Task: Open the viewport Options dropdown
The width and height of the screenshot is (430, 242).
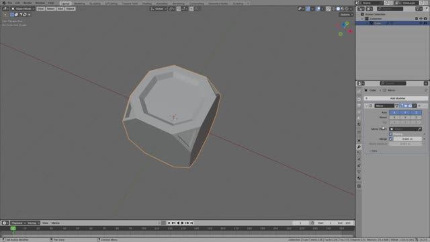Action: pos(346,15)
